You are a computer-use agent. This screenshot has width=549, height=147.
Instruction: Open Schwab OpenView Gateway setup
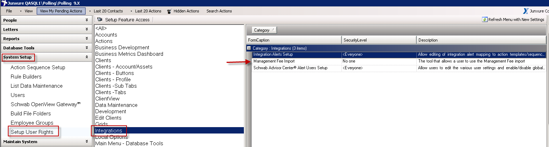click(x=46, y=104)
